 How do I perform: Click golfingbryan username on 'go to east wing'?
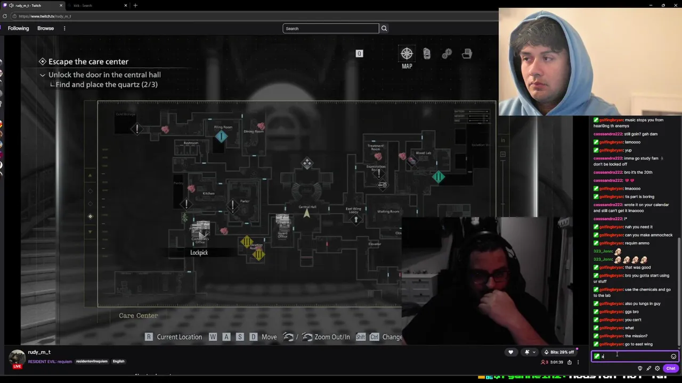tap(611, 344)
